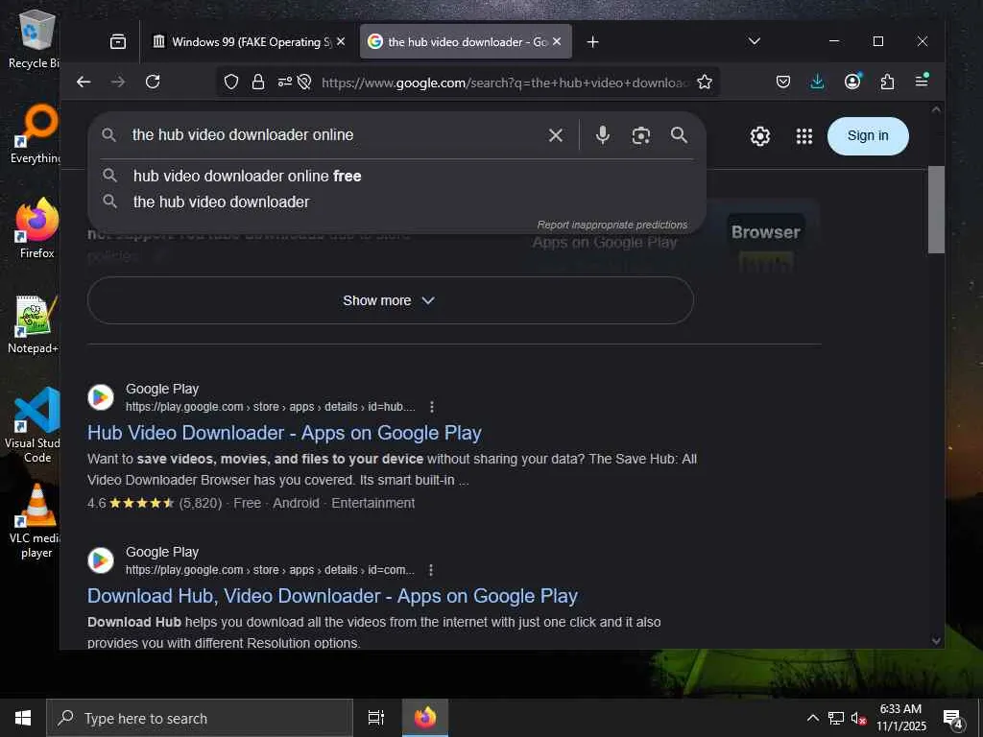List all tabs dropdown arrow
The width and height of the screenshot is (983, 737).
tap(755, 41)
